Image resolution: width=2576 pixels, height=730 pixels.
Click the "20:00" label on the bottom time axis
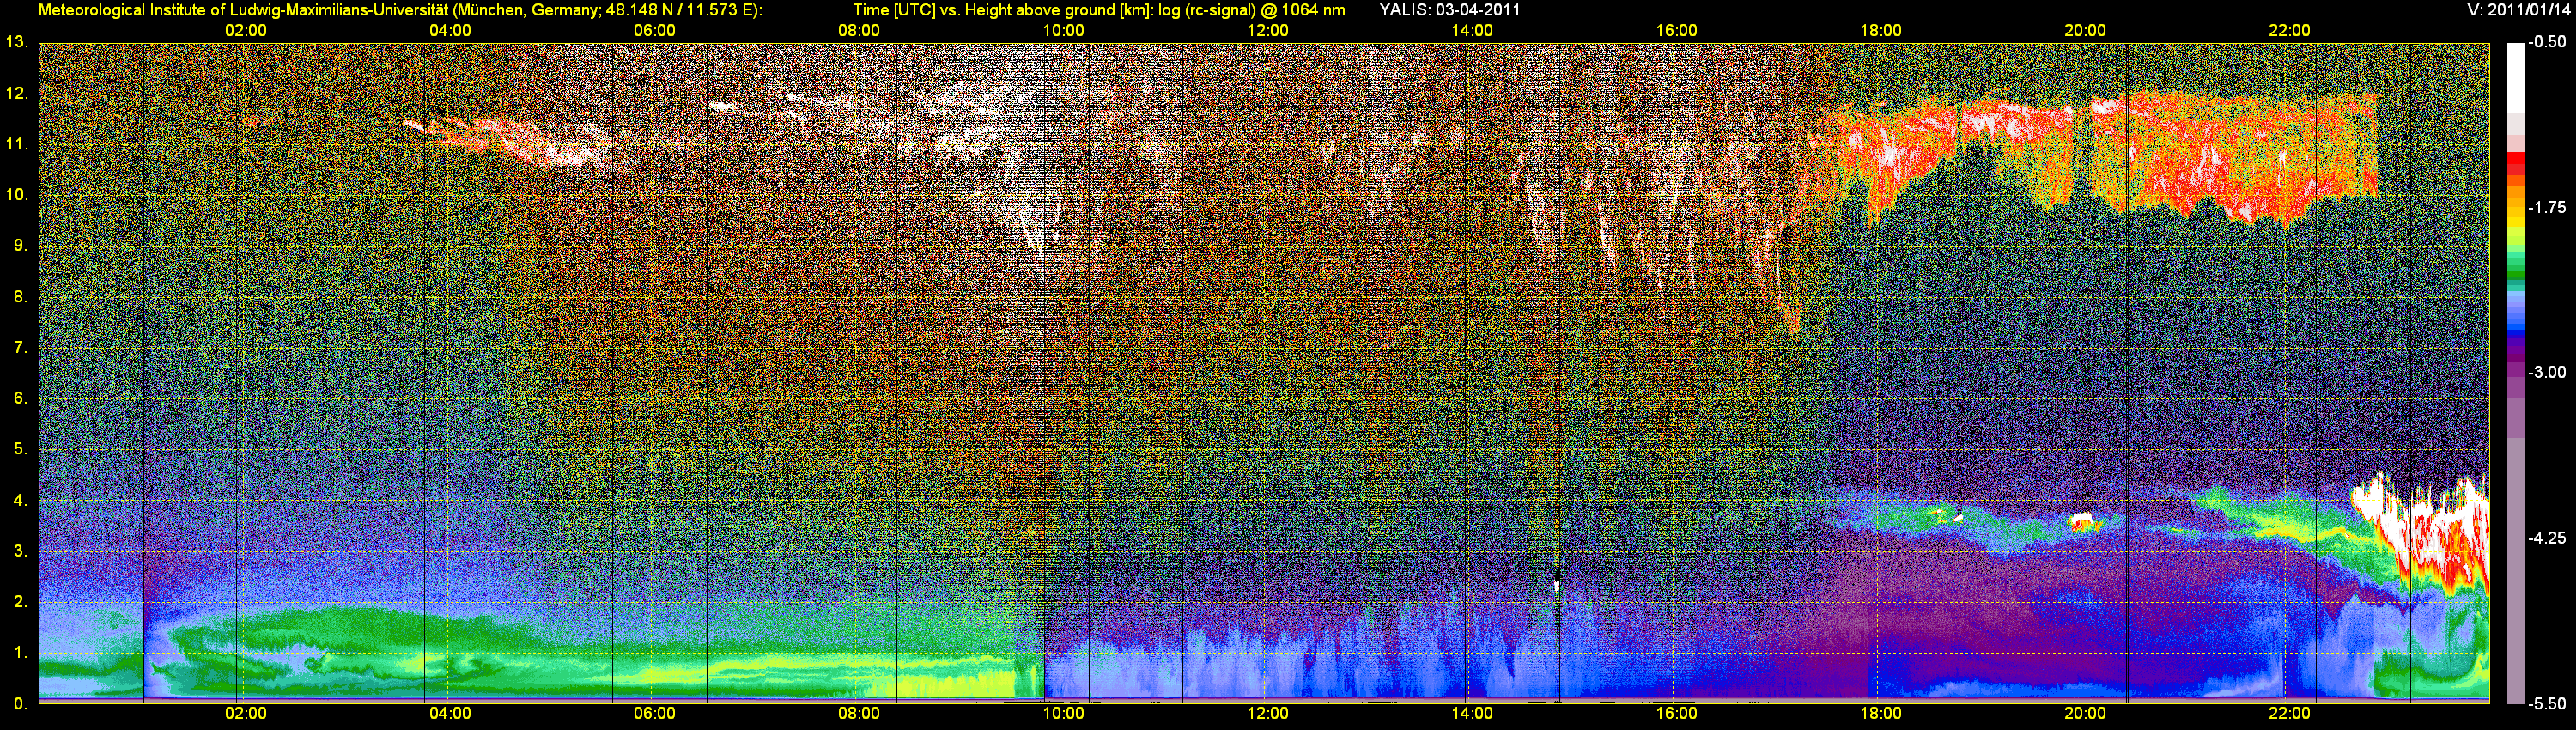point(2085,713)
